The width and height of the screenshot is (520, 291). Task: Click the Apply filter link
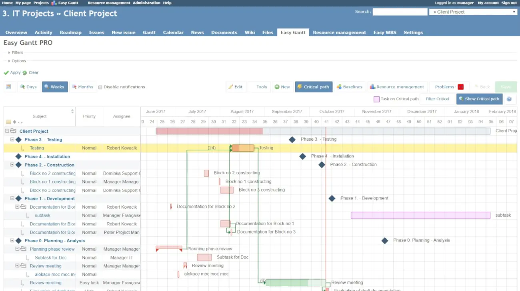[15, 73]
